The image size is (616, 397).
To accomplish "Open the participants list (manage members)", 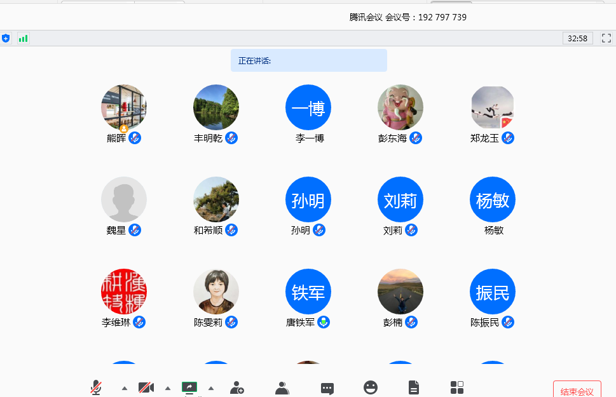I will coord(282,387).
